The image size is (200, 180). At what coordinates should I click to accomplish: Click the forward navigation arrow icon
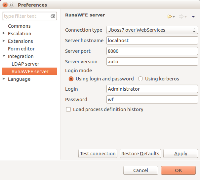(x=181, y=16)
